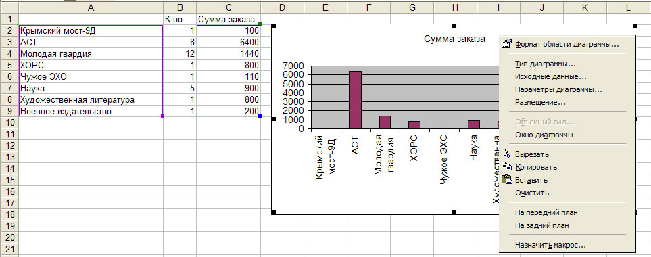Click chart title 'Сумма заказа'
651x257 pixels.
point(454,39)
